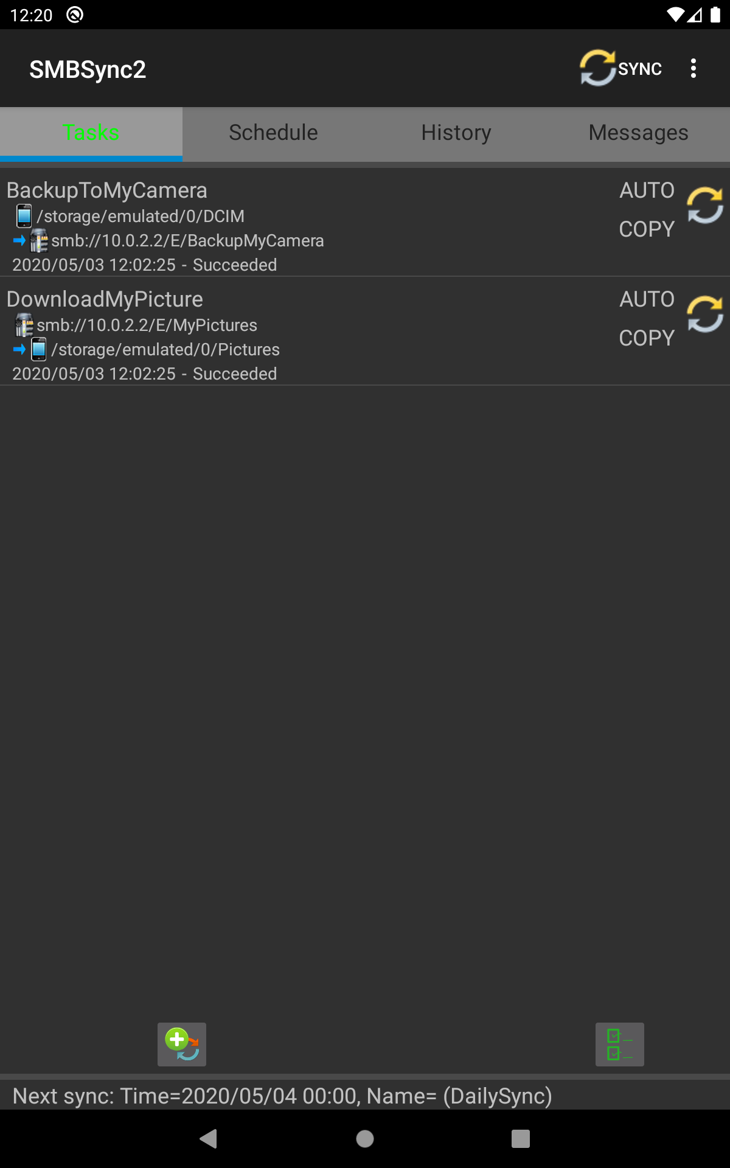The image size is (730, 1168).
Task: Click phone storage icon for DCIM path
Action: (24, 216)
